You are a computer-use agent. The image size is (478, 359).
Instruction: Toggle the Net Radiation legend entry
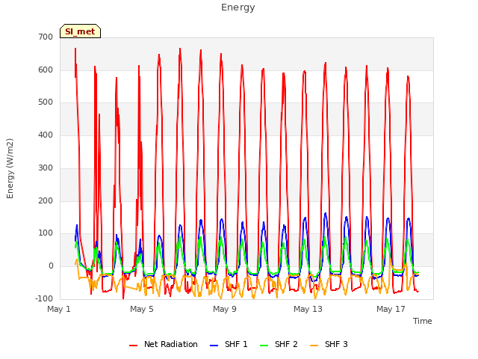click(x=164, y=344)
